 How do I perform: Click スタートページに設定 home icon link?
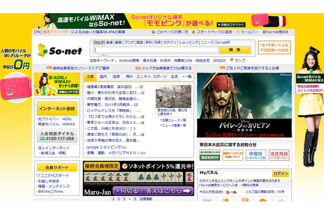click(212, 32)
